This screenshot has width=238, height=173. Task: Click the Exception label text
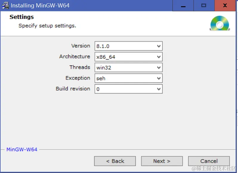click(78, 78)
